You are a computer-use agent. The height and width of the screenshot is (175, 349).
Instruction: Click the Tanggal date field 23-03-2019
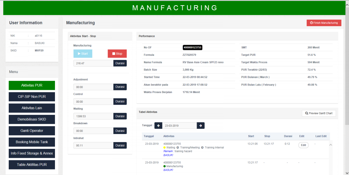(x=179, y=126)
